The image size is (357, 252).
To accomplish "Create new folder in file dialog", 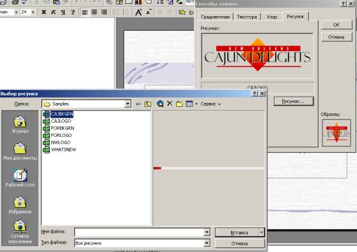I will (x=179, y=104).
